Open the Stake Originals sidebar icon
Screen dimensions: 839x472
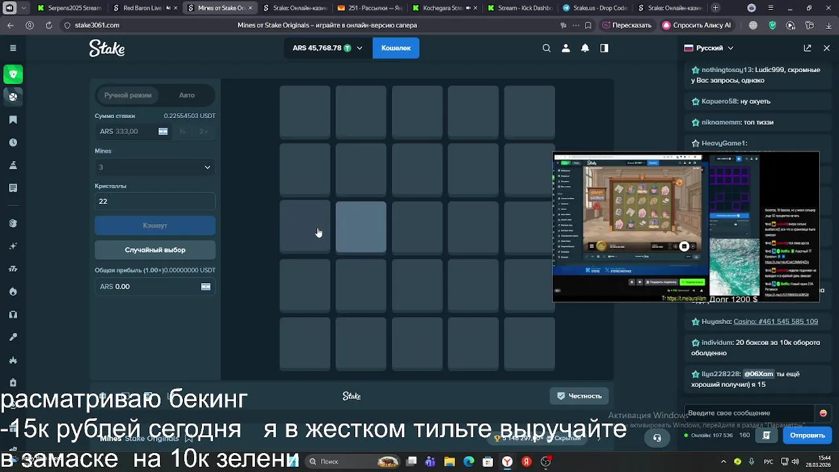(12, 223)
